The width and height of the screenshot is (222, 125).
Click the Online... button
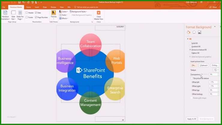click(214, 65)
